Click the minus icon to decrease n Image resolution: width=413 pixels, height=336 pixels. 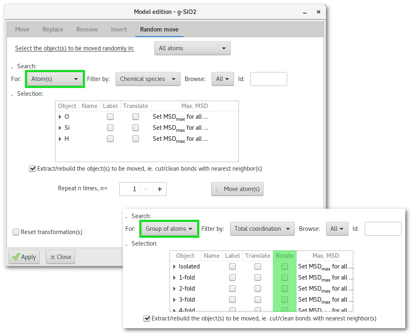(146, 189)
